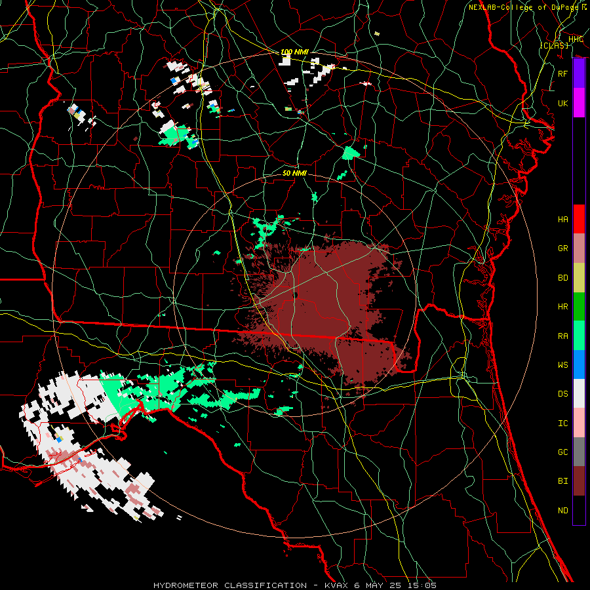
Task: Click the Hydrometeor Classification KVAX title text
Action: 295,585
